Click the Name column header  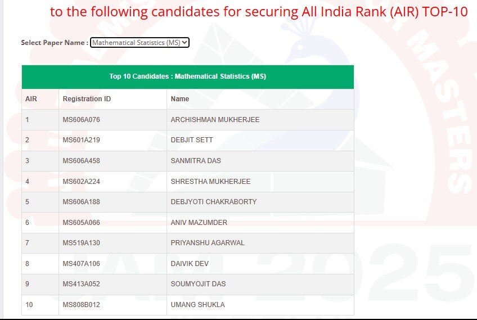click(x=180, y=99)
